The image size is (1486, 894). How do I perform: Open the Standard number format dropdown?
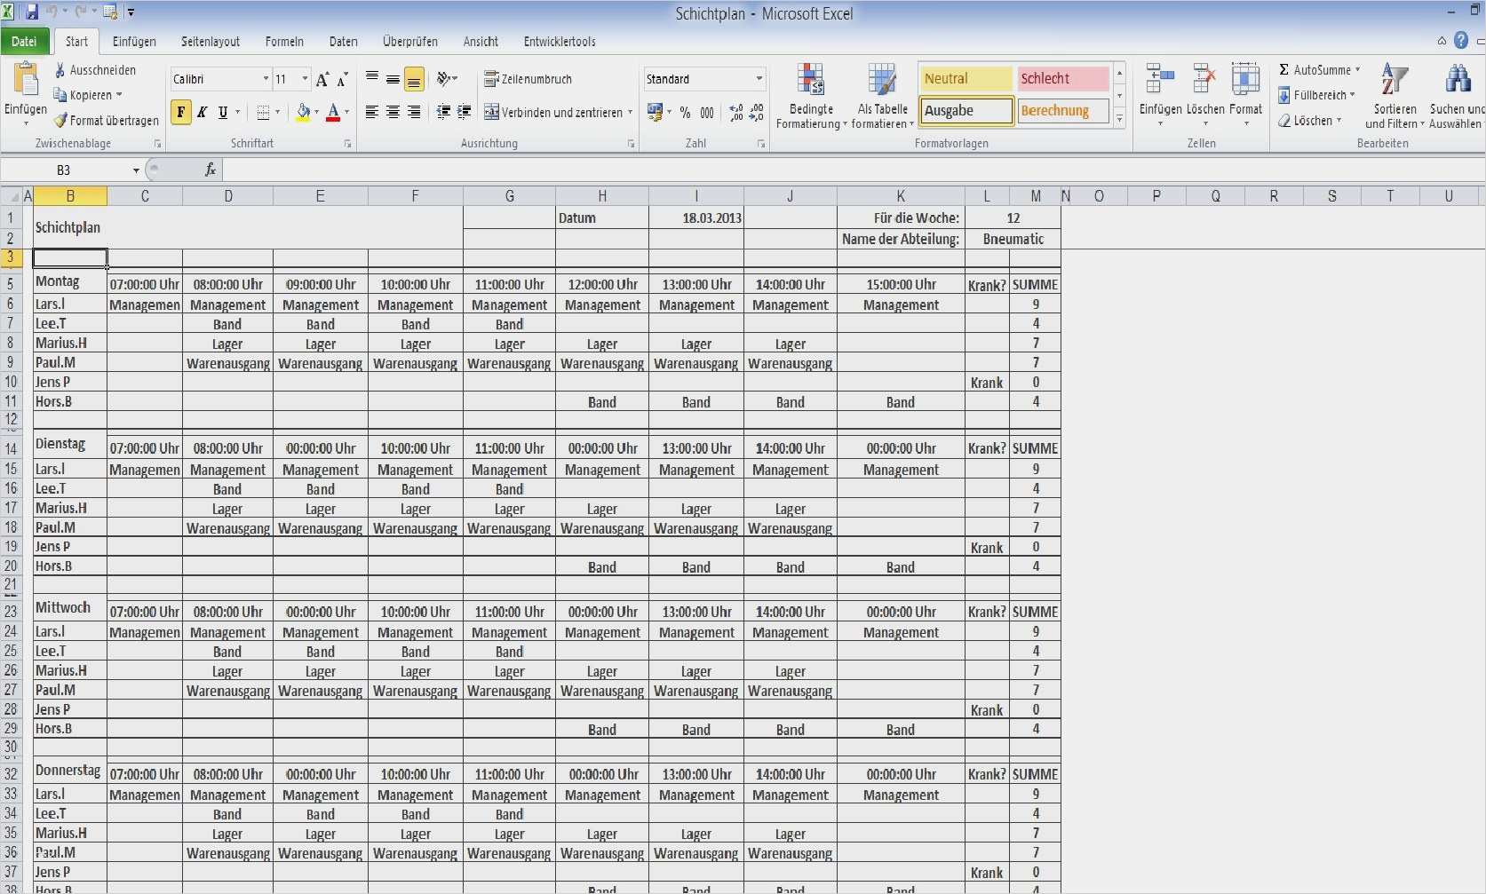click(759, 79)
